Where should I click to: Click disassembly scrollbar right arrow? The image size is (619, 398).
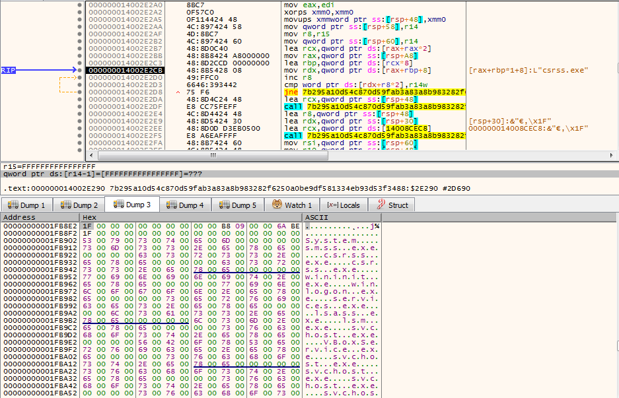tap(612, 155)
